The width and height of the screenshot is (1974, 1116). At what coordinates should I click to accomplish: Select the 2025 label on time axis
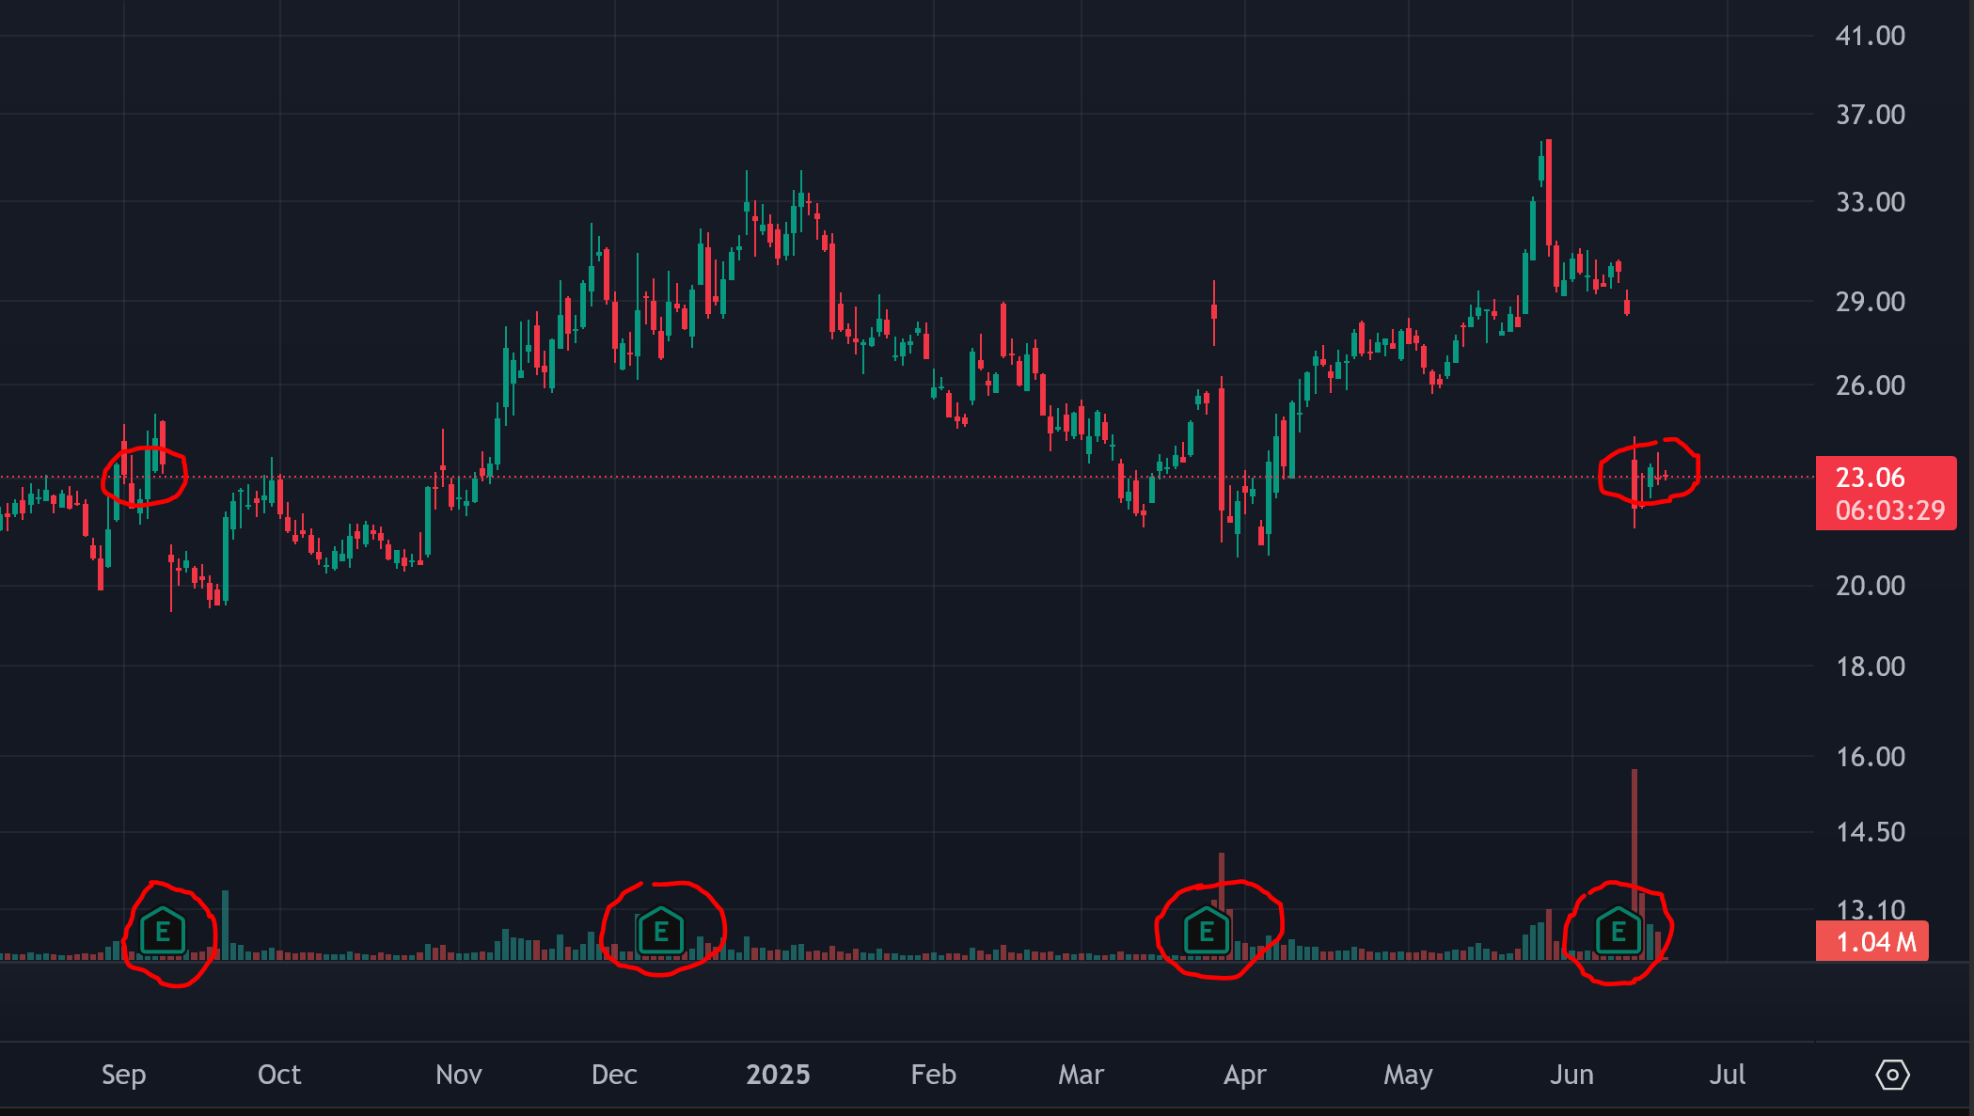(x=778, y=1075)
